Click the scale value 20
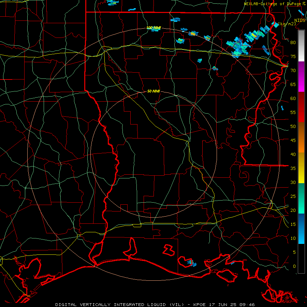307x307 pixels. point(293,210)
